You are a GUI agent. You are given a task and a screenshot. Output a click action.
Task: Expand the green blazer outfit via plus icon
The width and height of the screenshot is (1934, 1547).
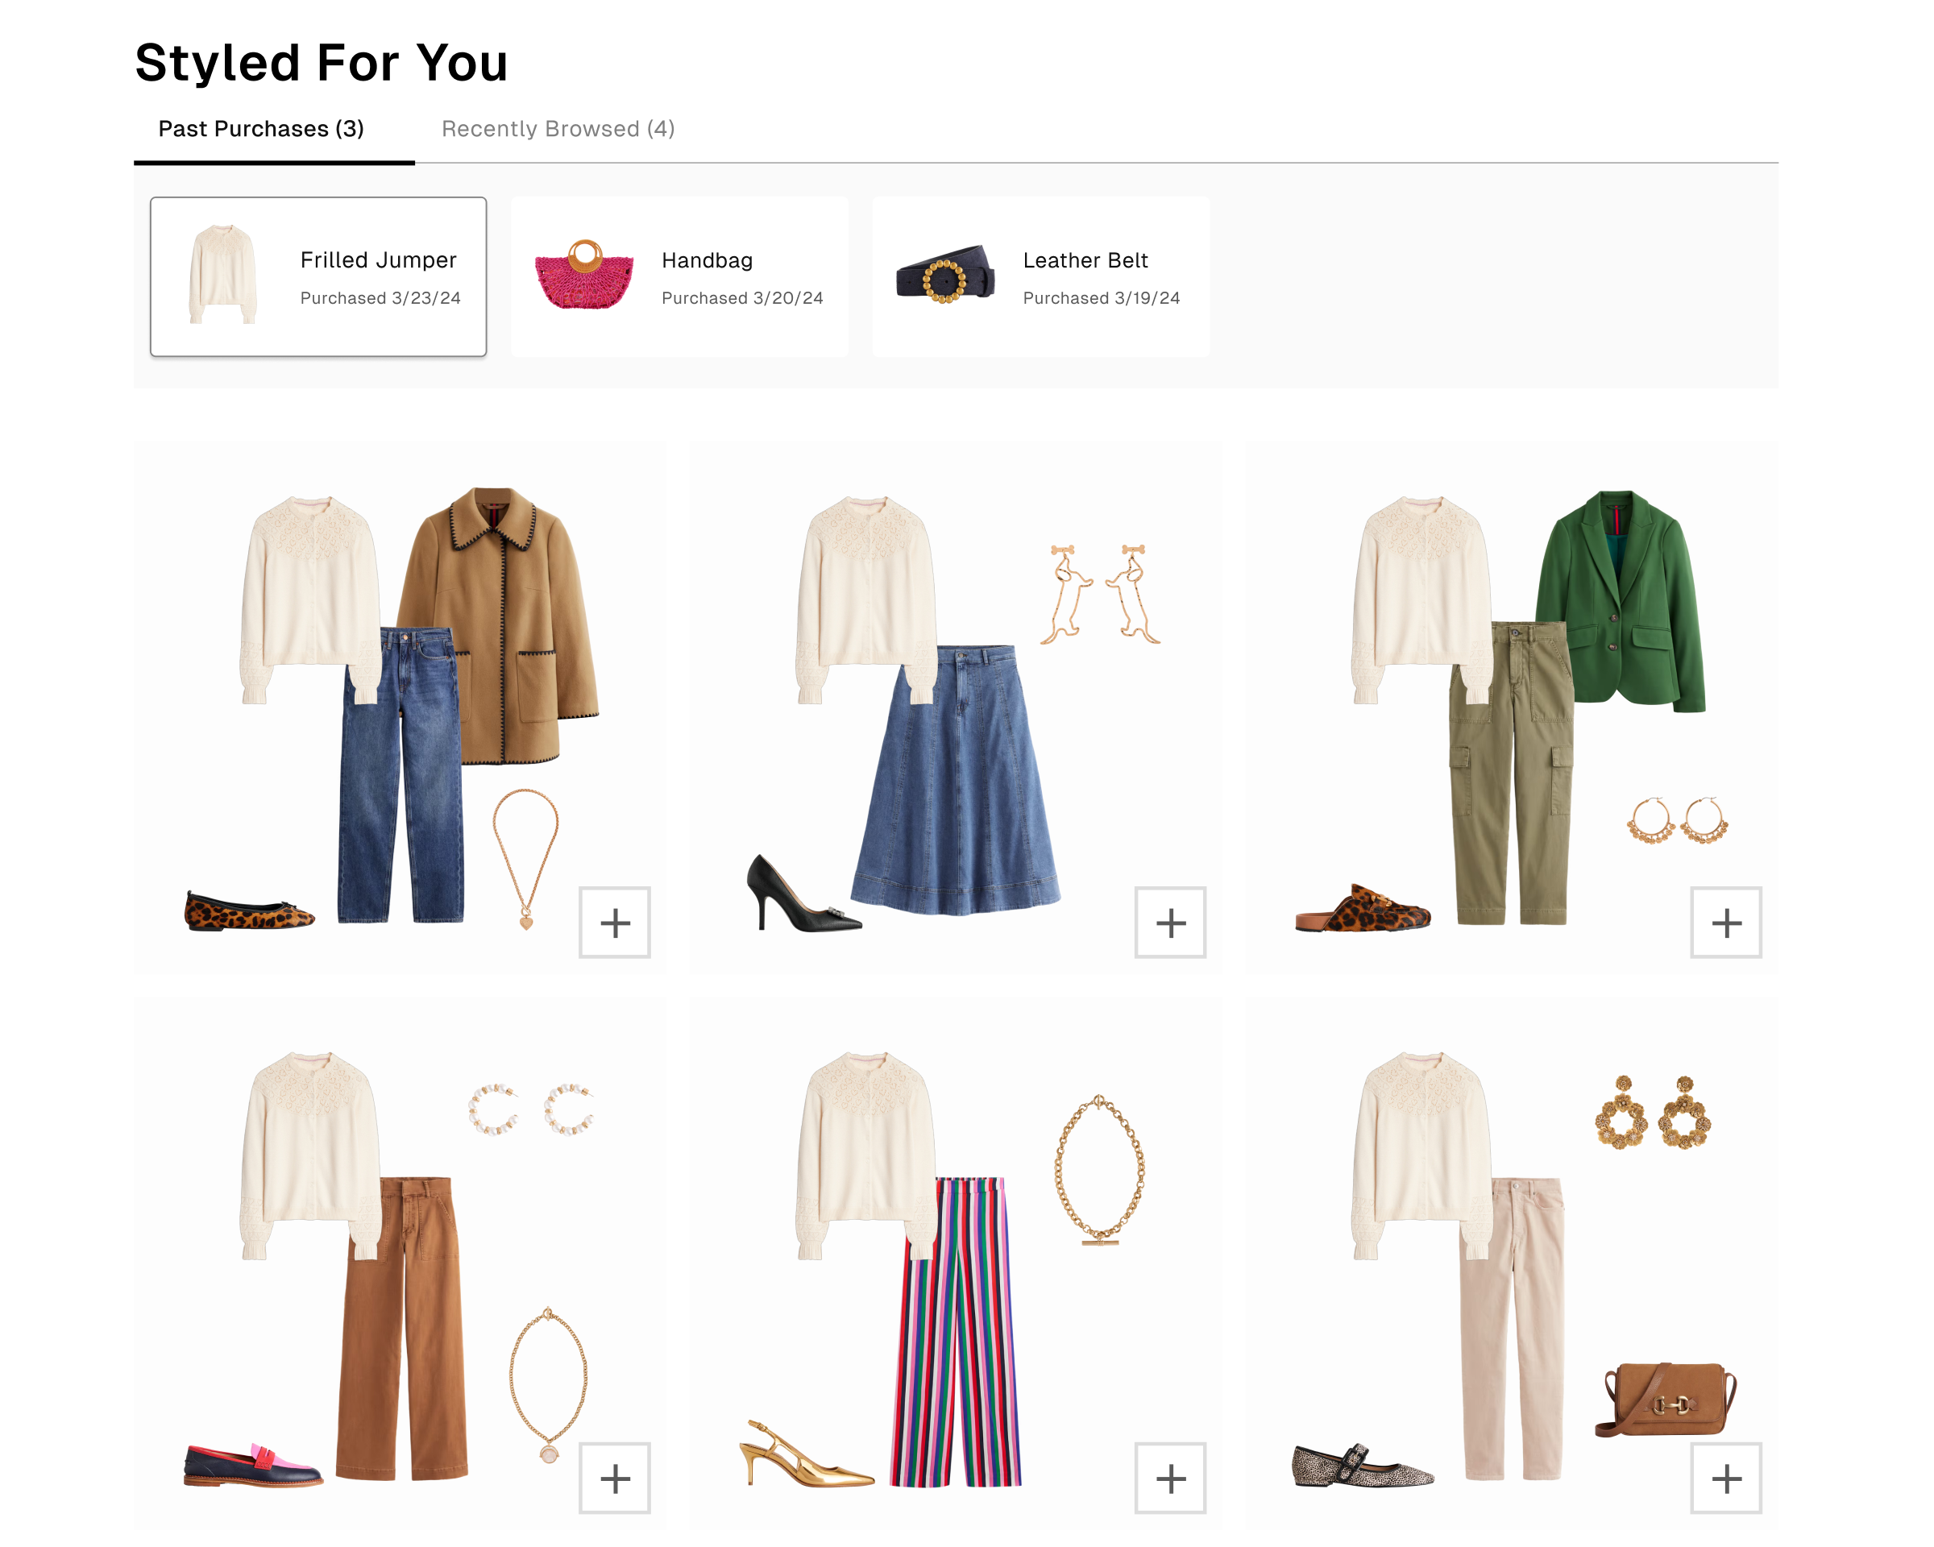[1726, 923]
